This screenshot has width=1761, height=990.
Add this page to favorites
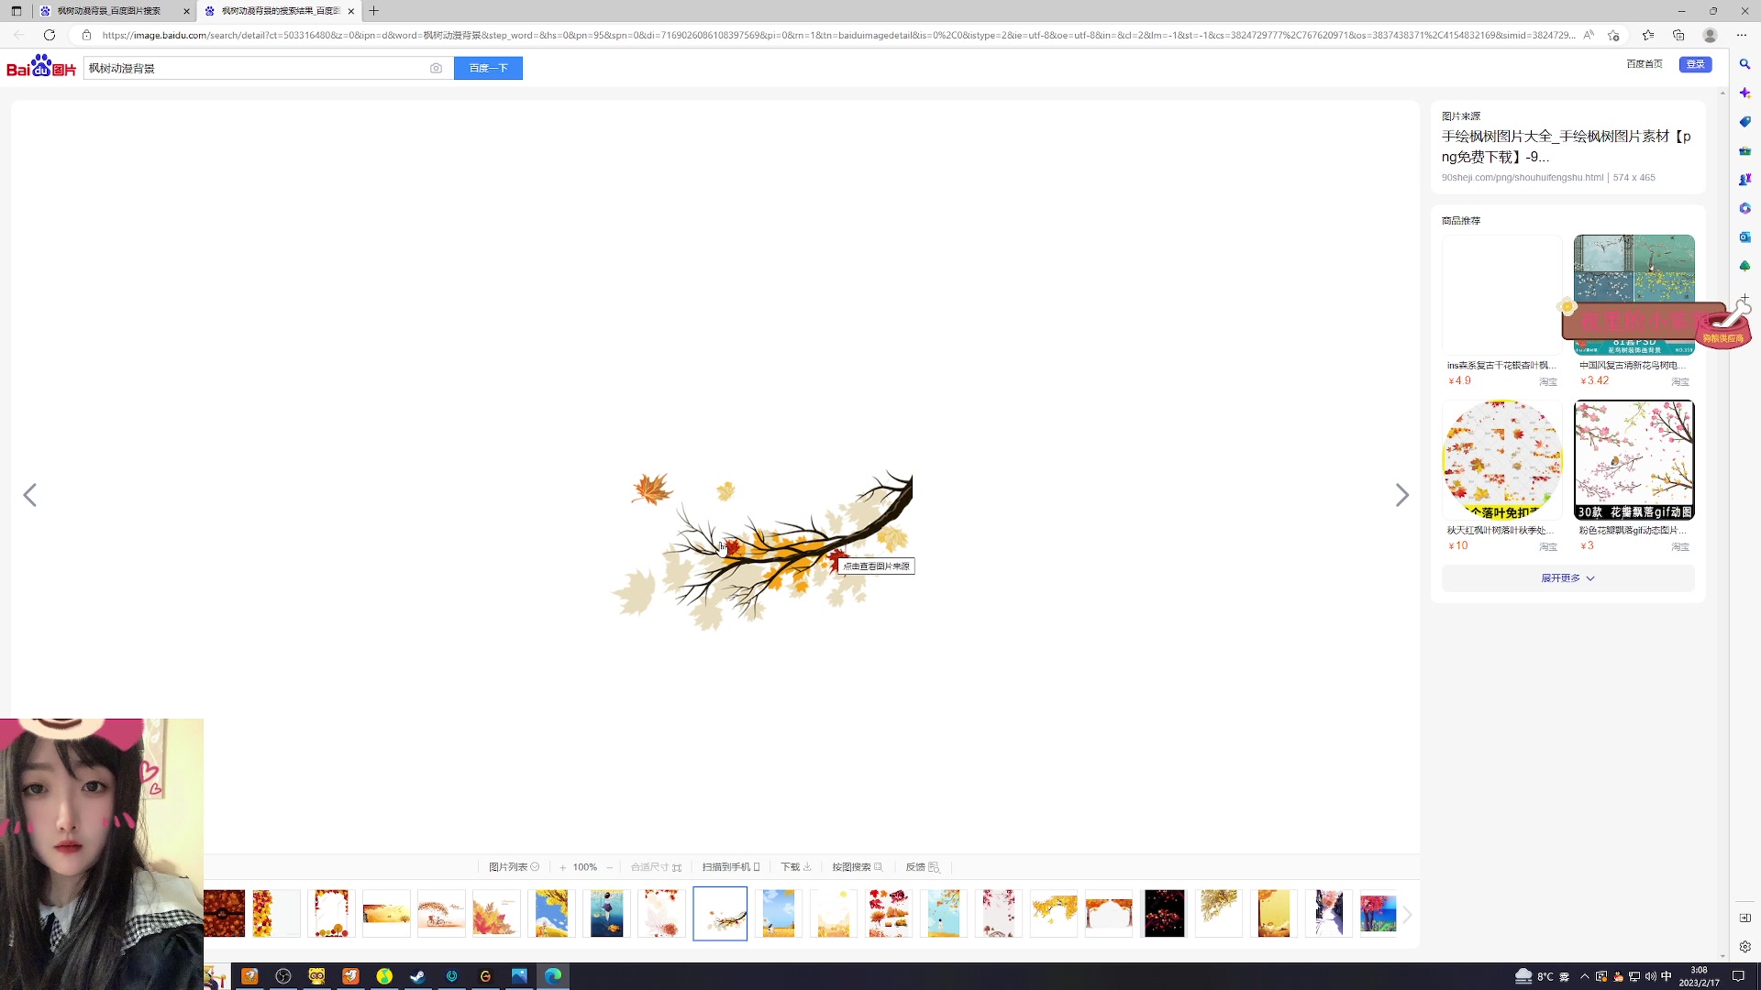[x=1613, y=35]
